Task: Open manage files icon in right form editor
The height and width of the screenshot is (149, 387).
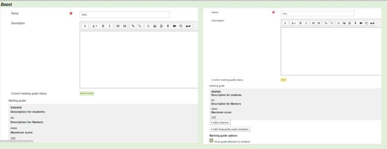Action: tap(366, 23)
